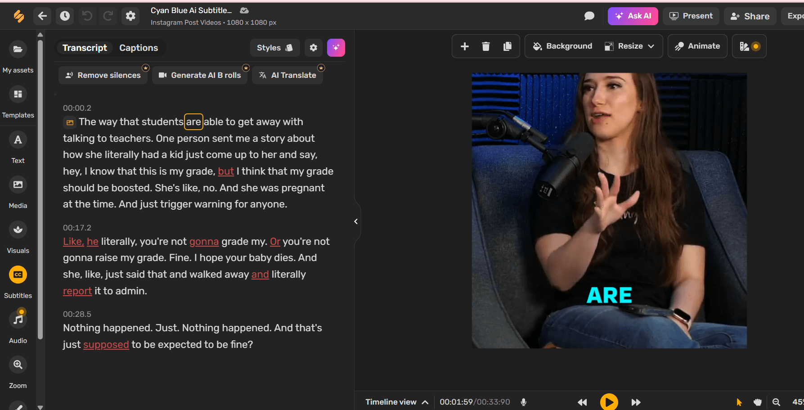Viewport: 804px width, 410px height.
Task: Click the project title Cyan Blue Ai Subtitle
Action: [x=191, y=10]
